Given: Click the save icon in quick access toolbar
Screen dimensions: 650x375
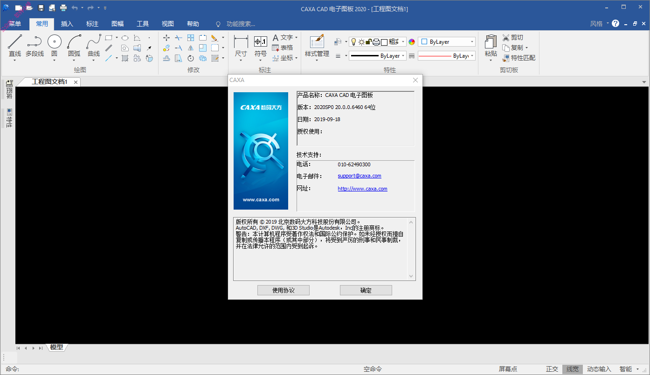Looking at the screenshot, I should [x=41, y=8].
